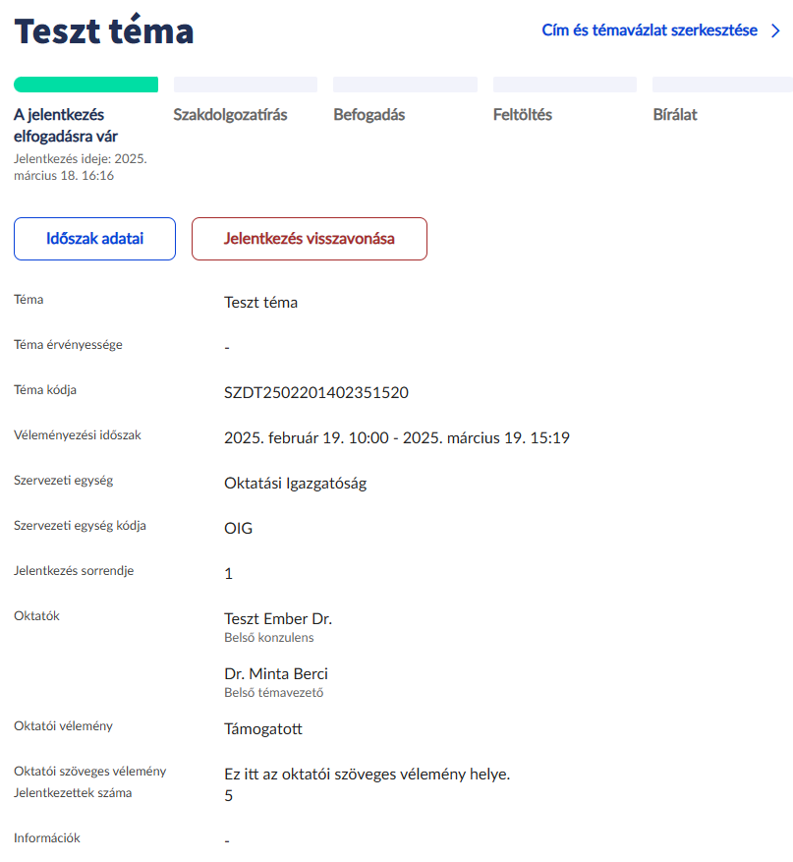Click the progress bar above Szakdolgozatírás
This screenshot has width=793, height=862.
click(x=246, y=85)
